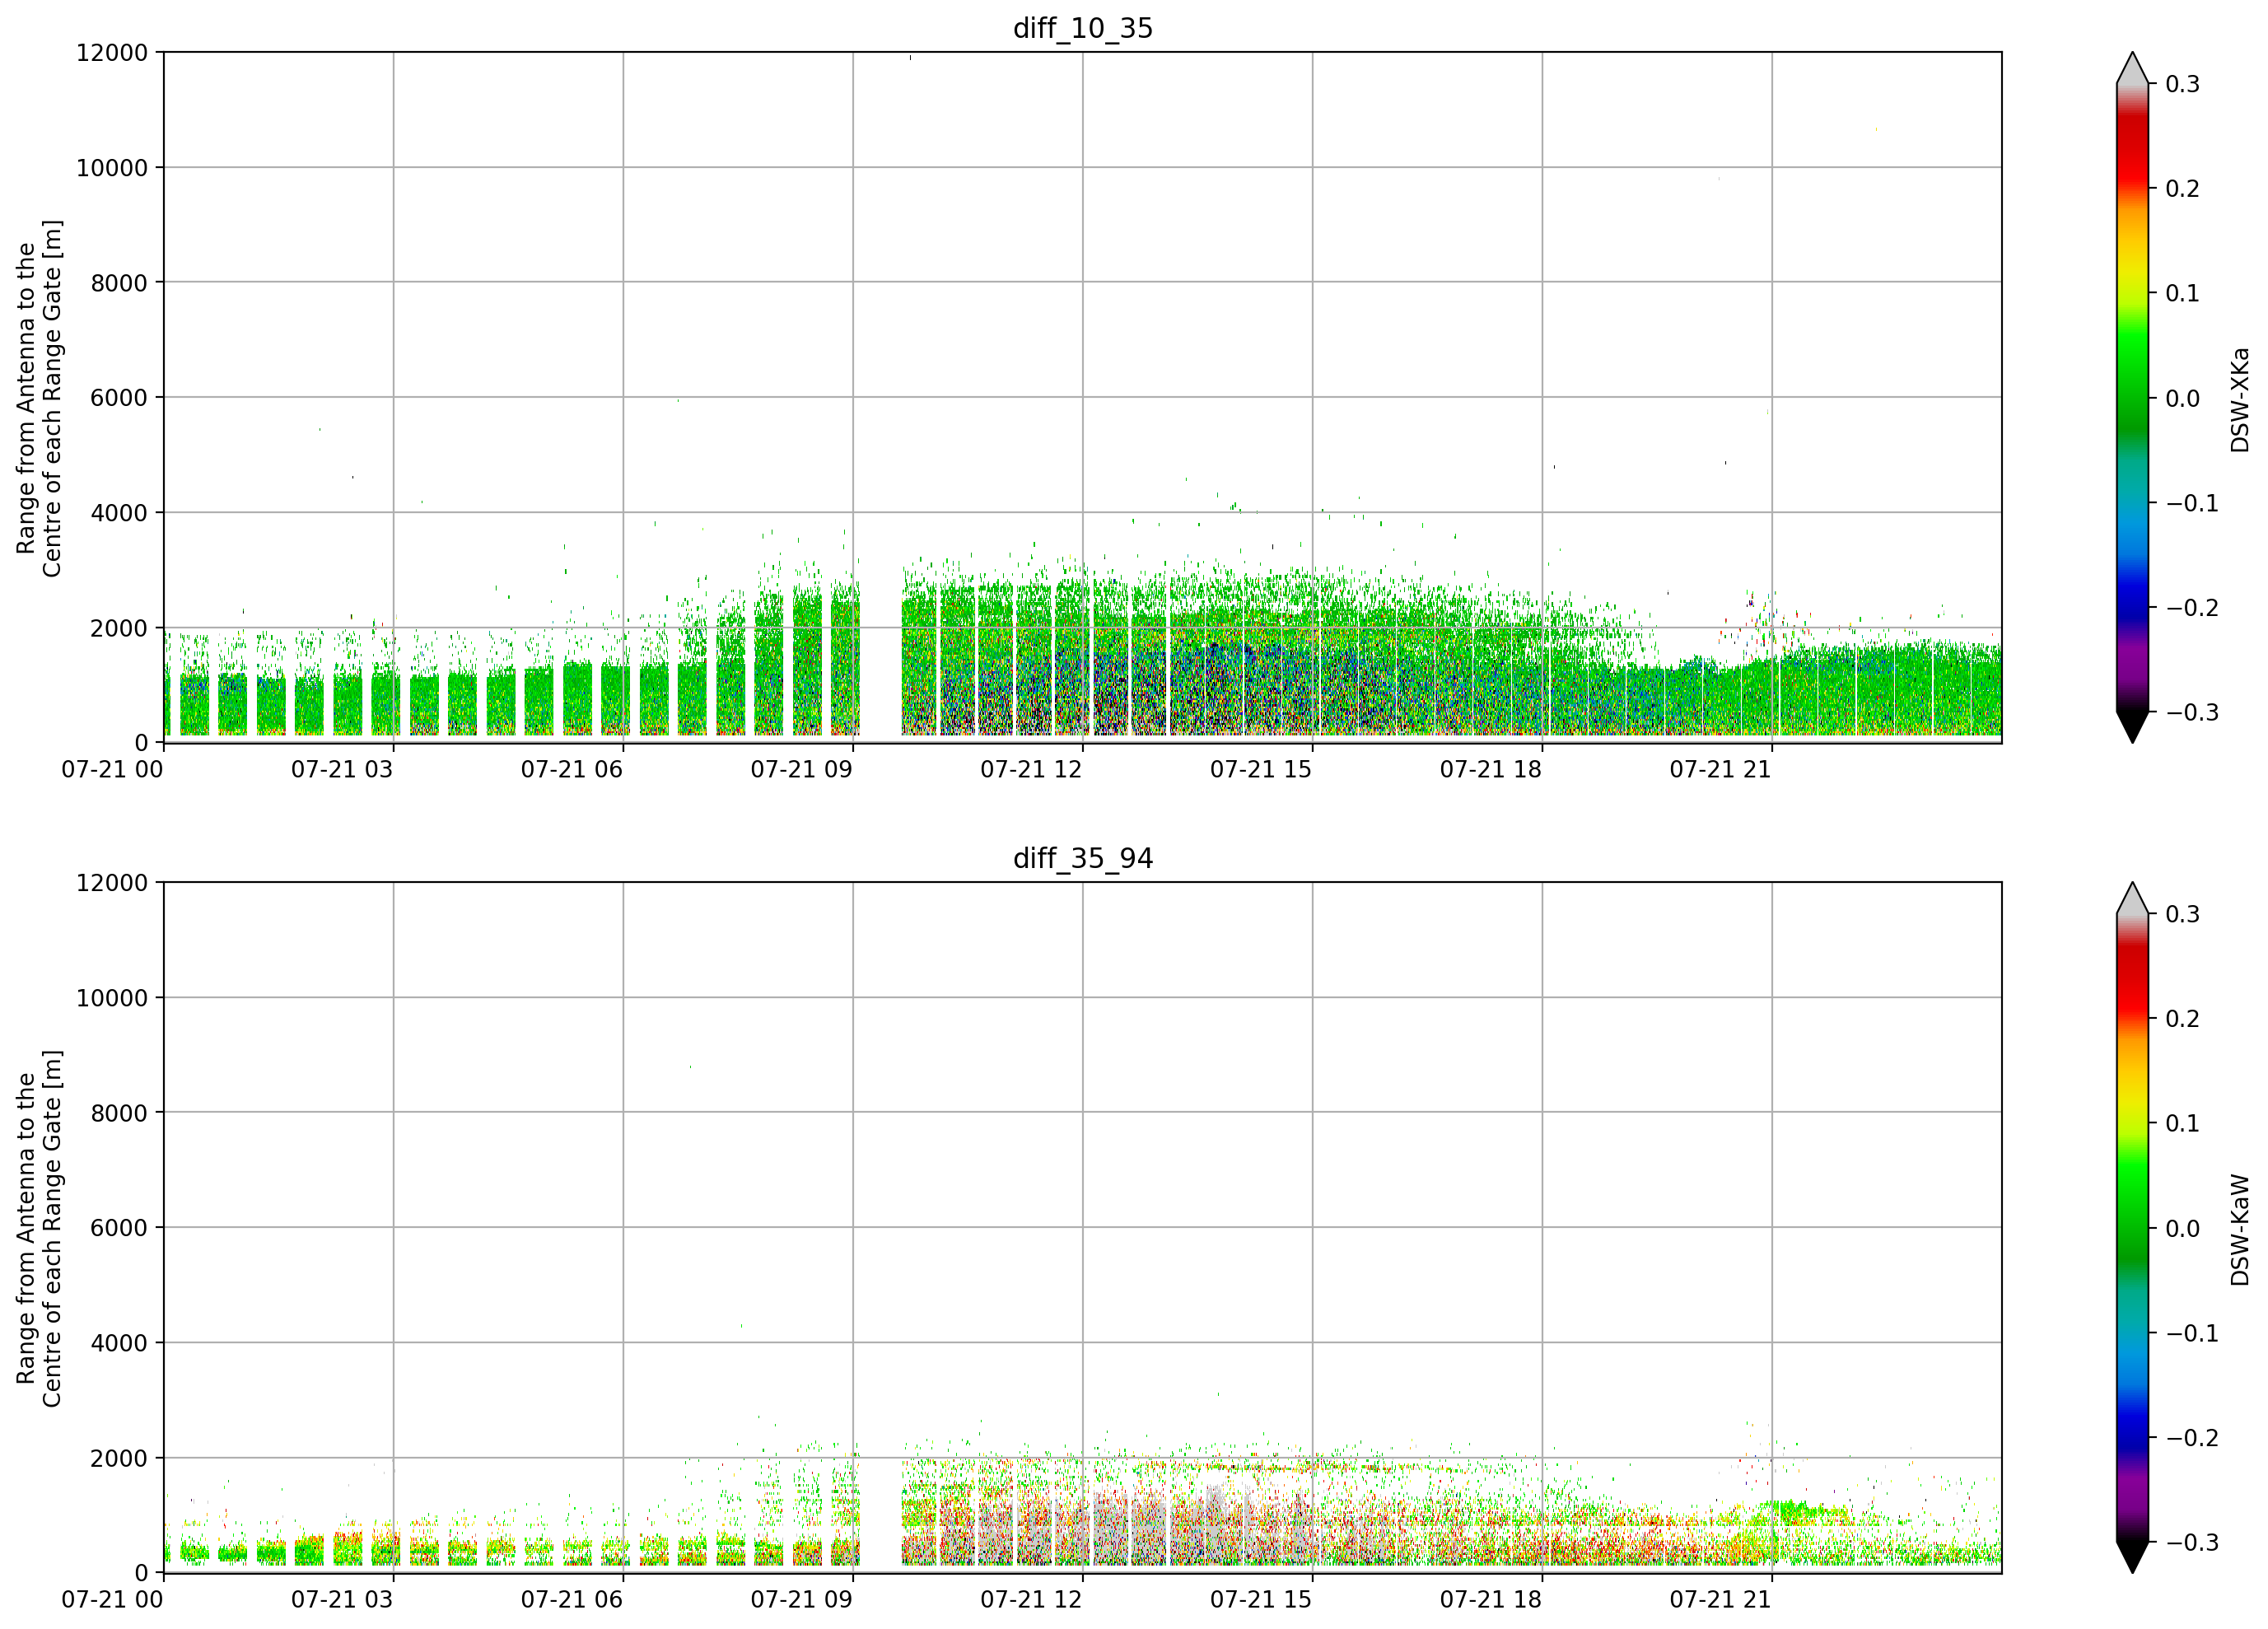Click the '07-21 12' x tick under the diff_35_94 plot
The width and height of the screenshot is (2268, 1629).
1031,1599
